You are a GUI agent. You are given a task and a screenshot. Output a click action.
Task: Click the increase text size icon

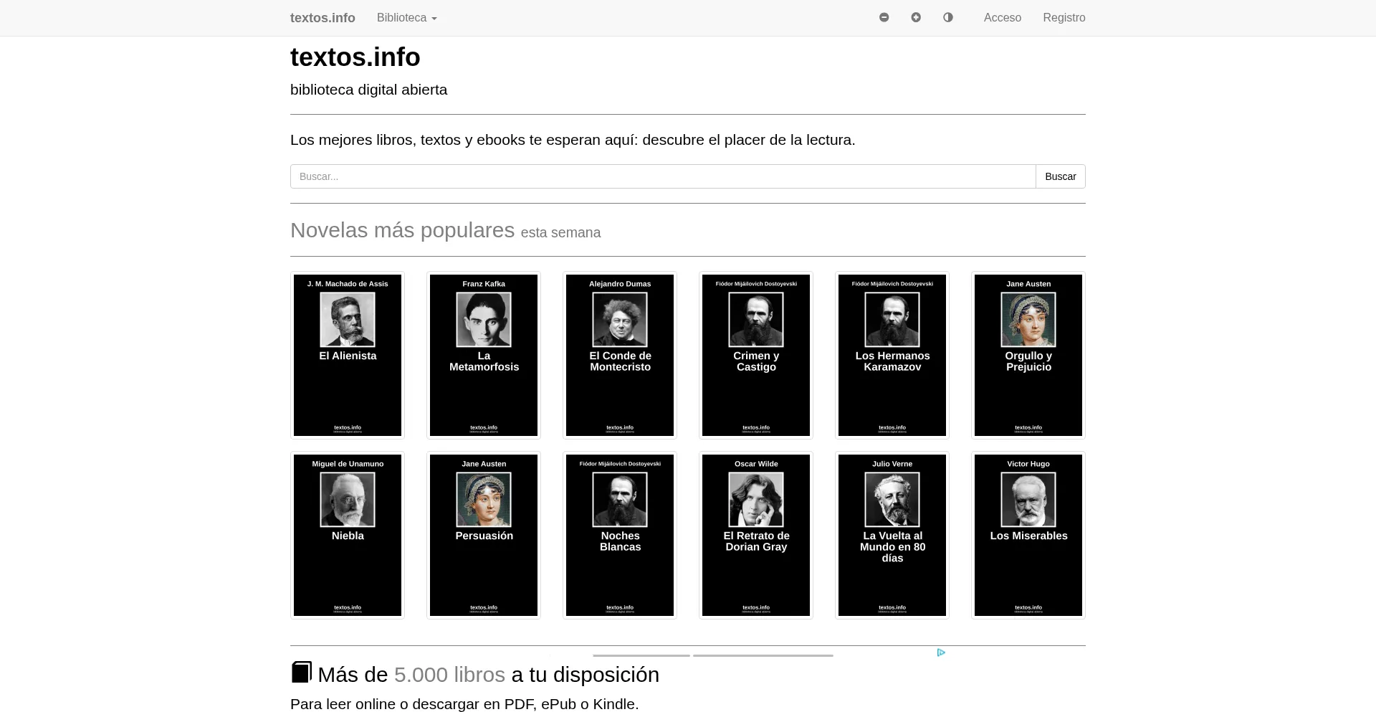(916, 17)
